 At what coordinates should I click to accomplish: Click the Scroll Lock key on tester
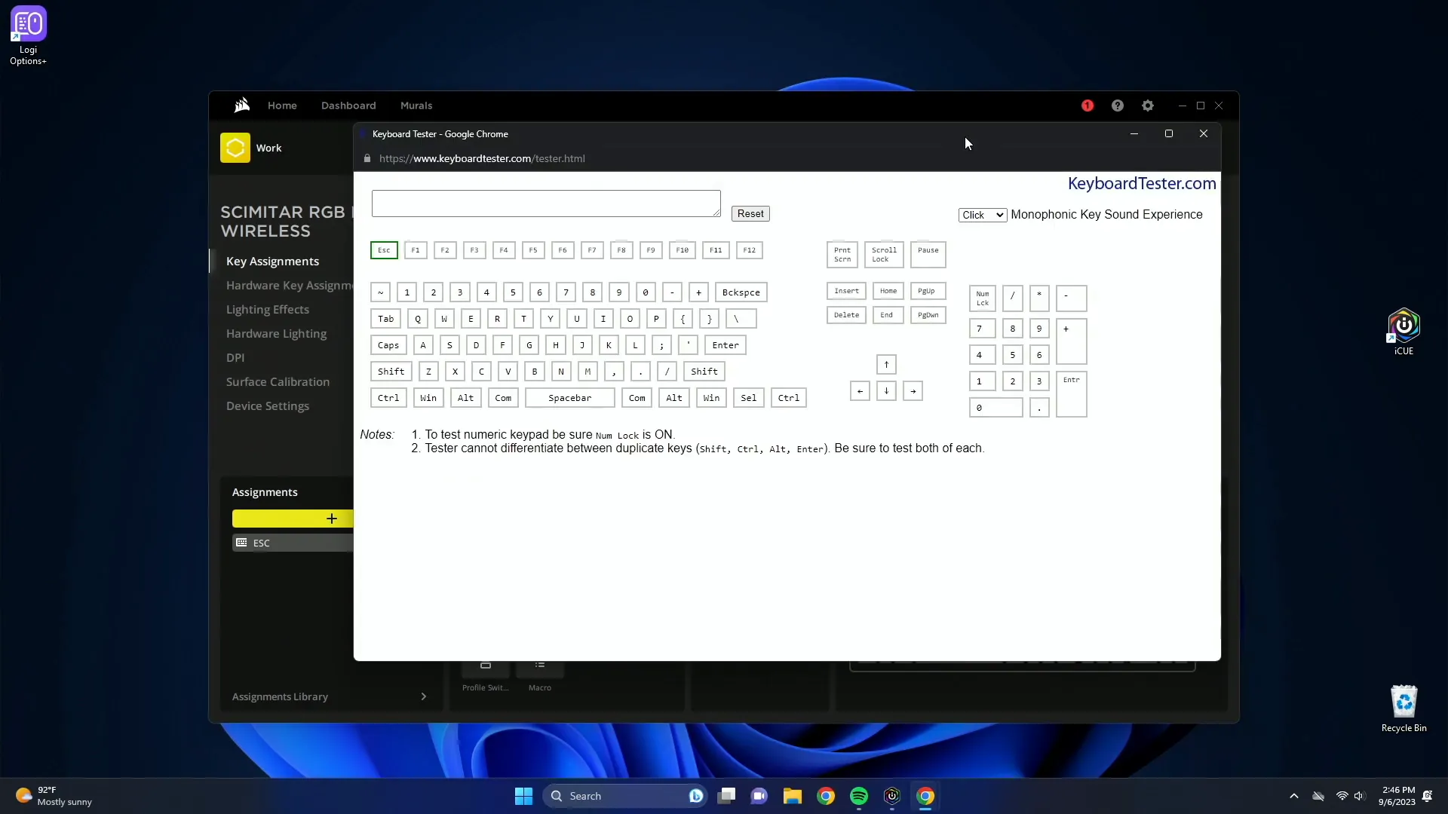(x=884, y=255)
